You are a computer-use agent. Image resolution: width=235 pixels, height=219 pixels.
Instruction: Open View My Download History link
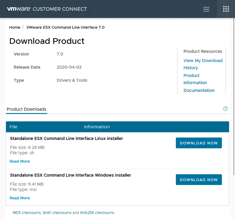(x=203, y=64)
